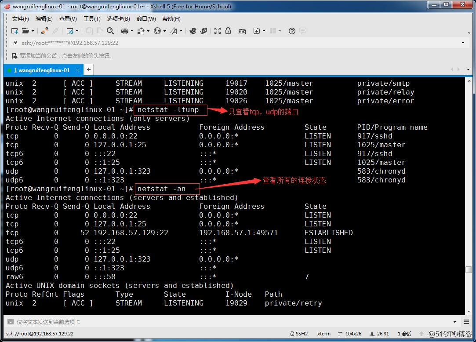
Task: Click the compose bar hamburger menu icon
Action: [x=467, y=322]
